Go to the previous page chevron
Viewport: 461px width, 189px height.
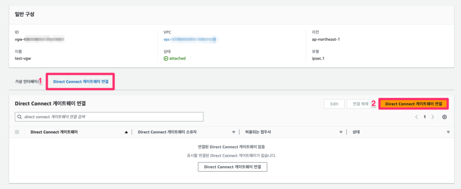click(x=417, y=117)
